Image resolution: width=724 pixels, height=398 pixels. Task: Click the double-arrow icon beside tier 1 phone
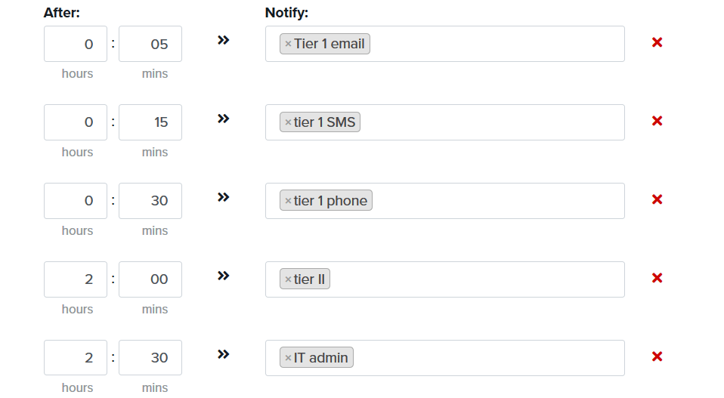point(224,197)
